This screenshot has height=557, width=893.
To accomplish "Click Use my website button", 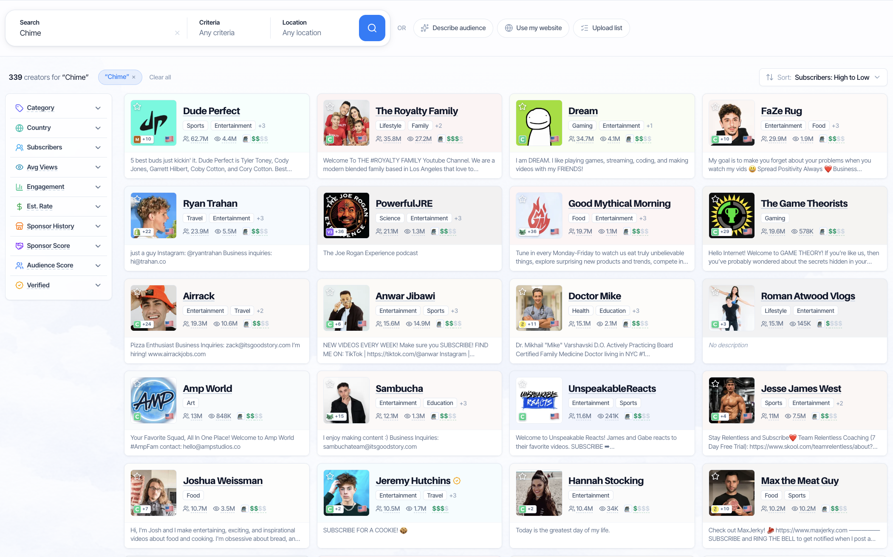I will [x=533, y=28].
